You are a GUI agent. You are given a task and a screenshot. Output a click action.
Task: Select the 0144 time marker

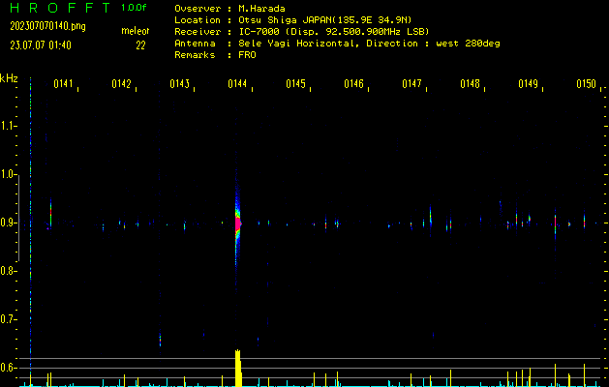point(238,85)
